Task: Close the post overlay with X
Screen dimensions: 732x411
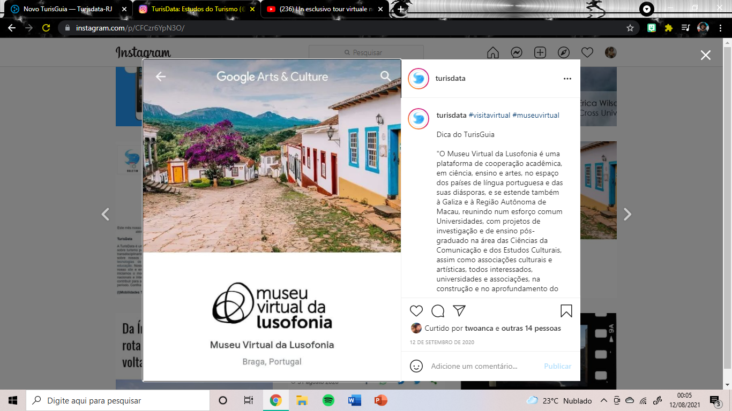Action: coord(706,55)
